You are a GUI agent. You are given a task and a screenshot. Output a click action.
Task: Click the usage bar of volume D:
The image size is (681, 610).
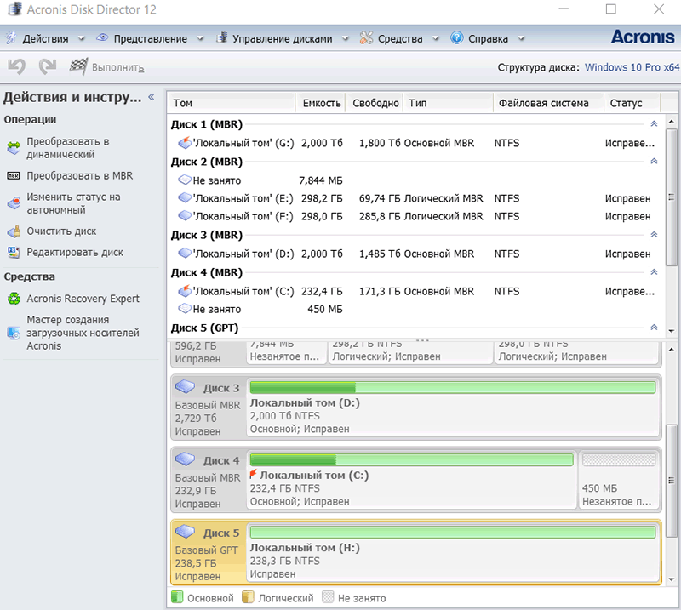click(453, 387)
